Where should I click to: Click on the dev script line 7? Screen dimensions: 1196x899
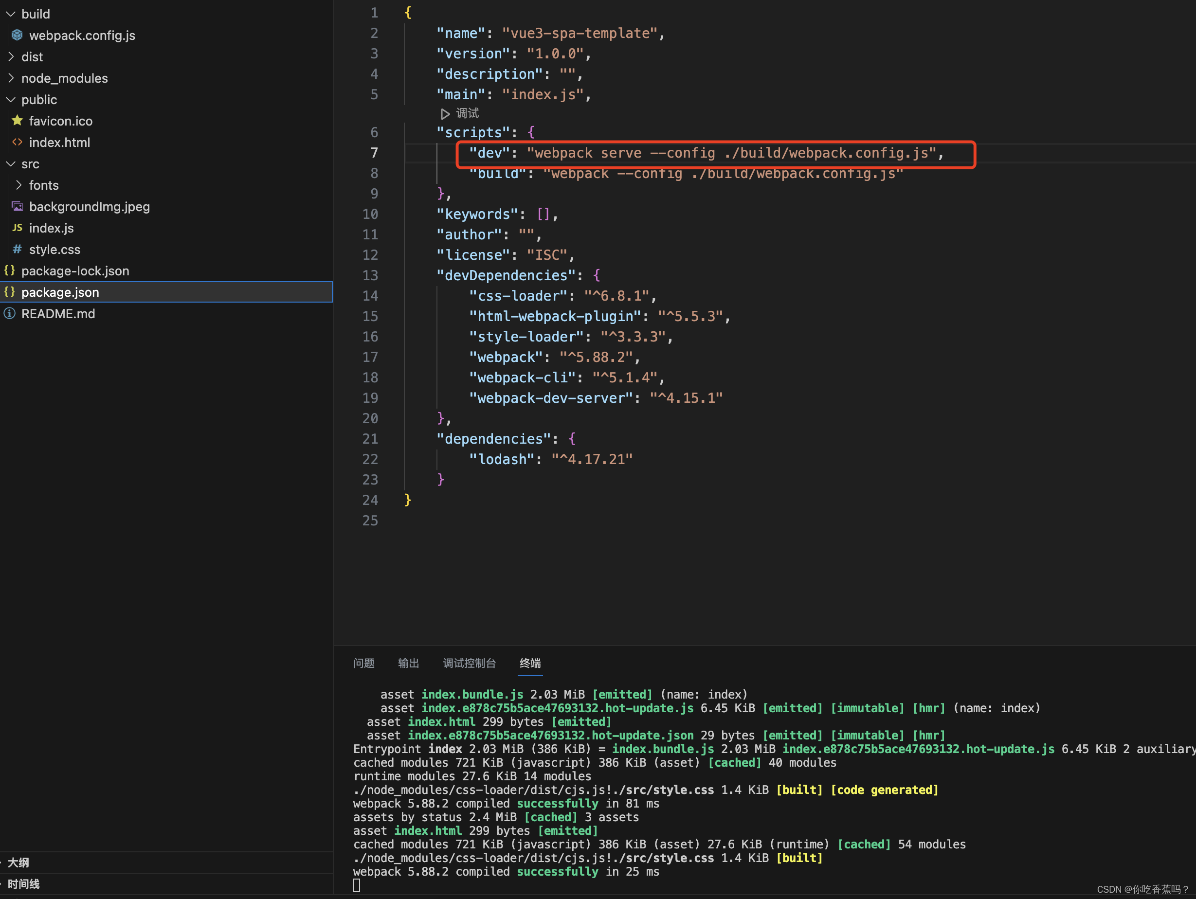click(x=713, y=152)
